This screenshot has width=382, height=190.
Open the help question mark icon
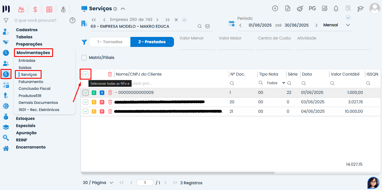(73, 20)
